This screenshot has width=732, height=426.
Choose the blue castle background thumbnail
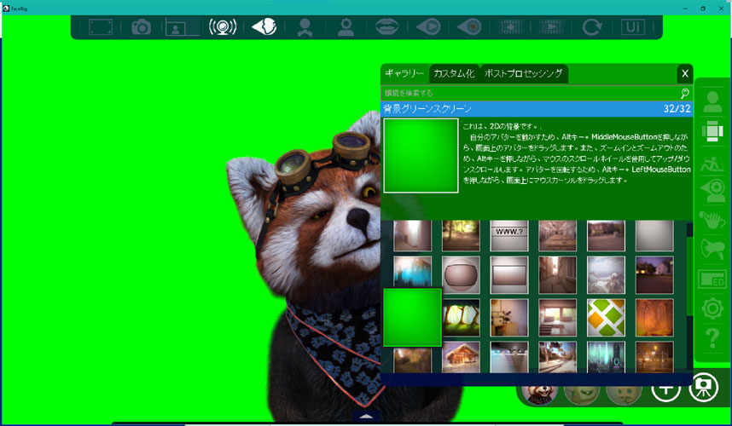pyautogui.click(x=412, y=271)
